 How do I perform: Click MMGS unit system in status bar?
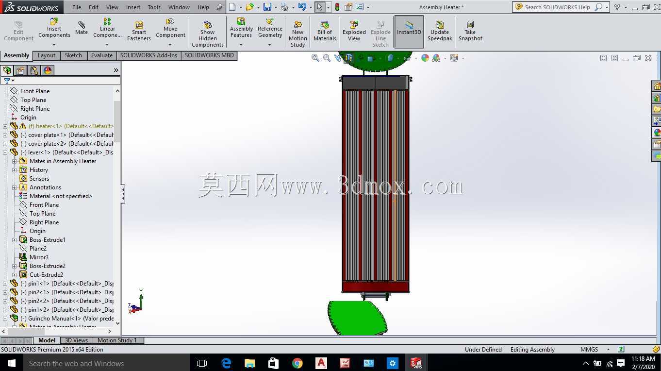click(589, 350)
